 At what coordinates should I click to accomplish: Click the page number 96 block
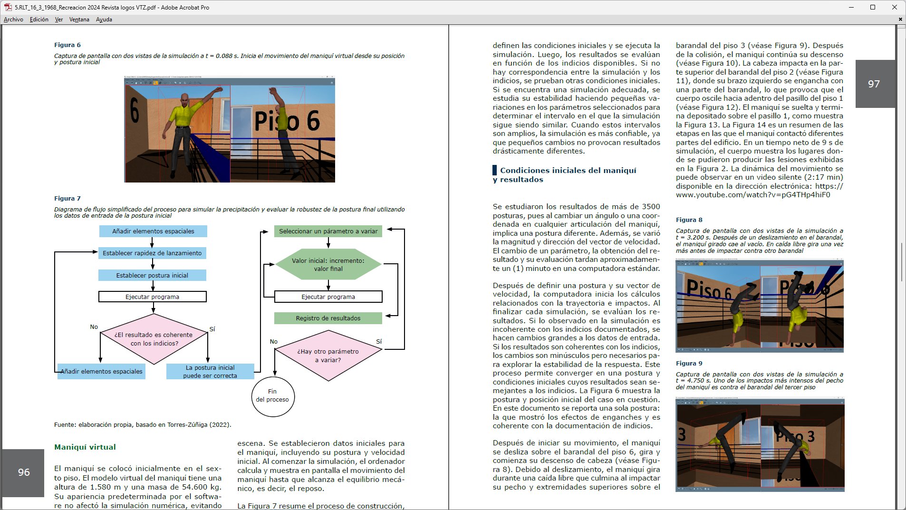tap(24, 472)
